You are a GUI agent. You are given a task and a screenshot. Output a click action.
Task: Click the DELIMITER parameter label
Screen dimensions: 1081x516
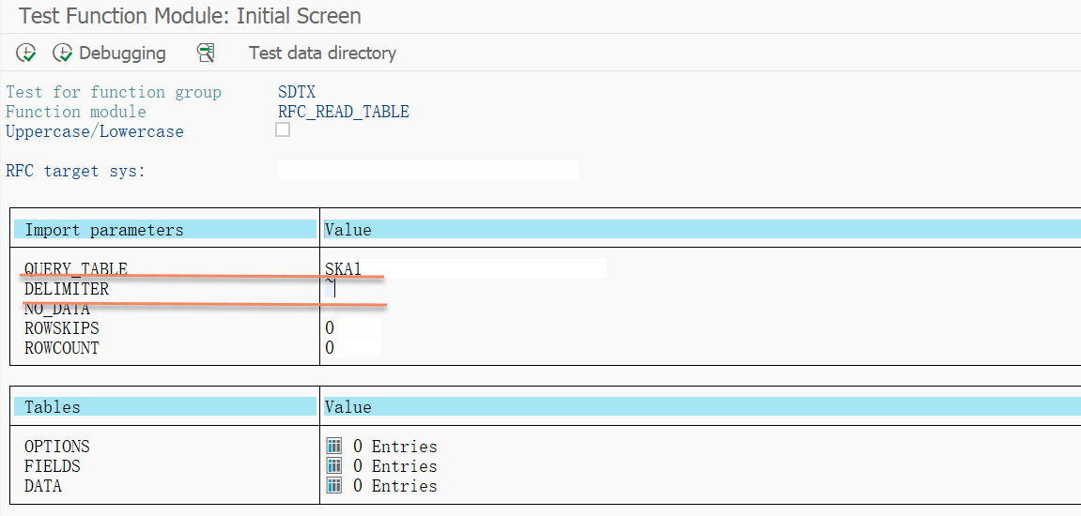click(x=67, y=289)
